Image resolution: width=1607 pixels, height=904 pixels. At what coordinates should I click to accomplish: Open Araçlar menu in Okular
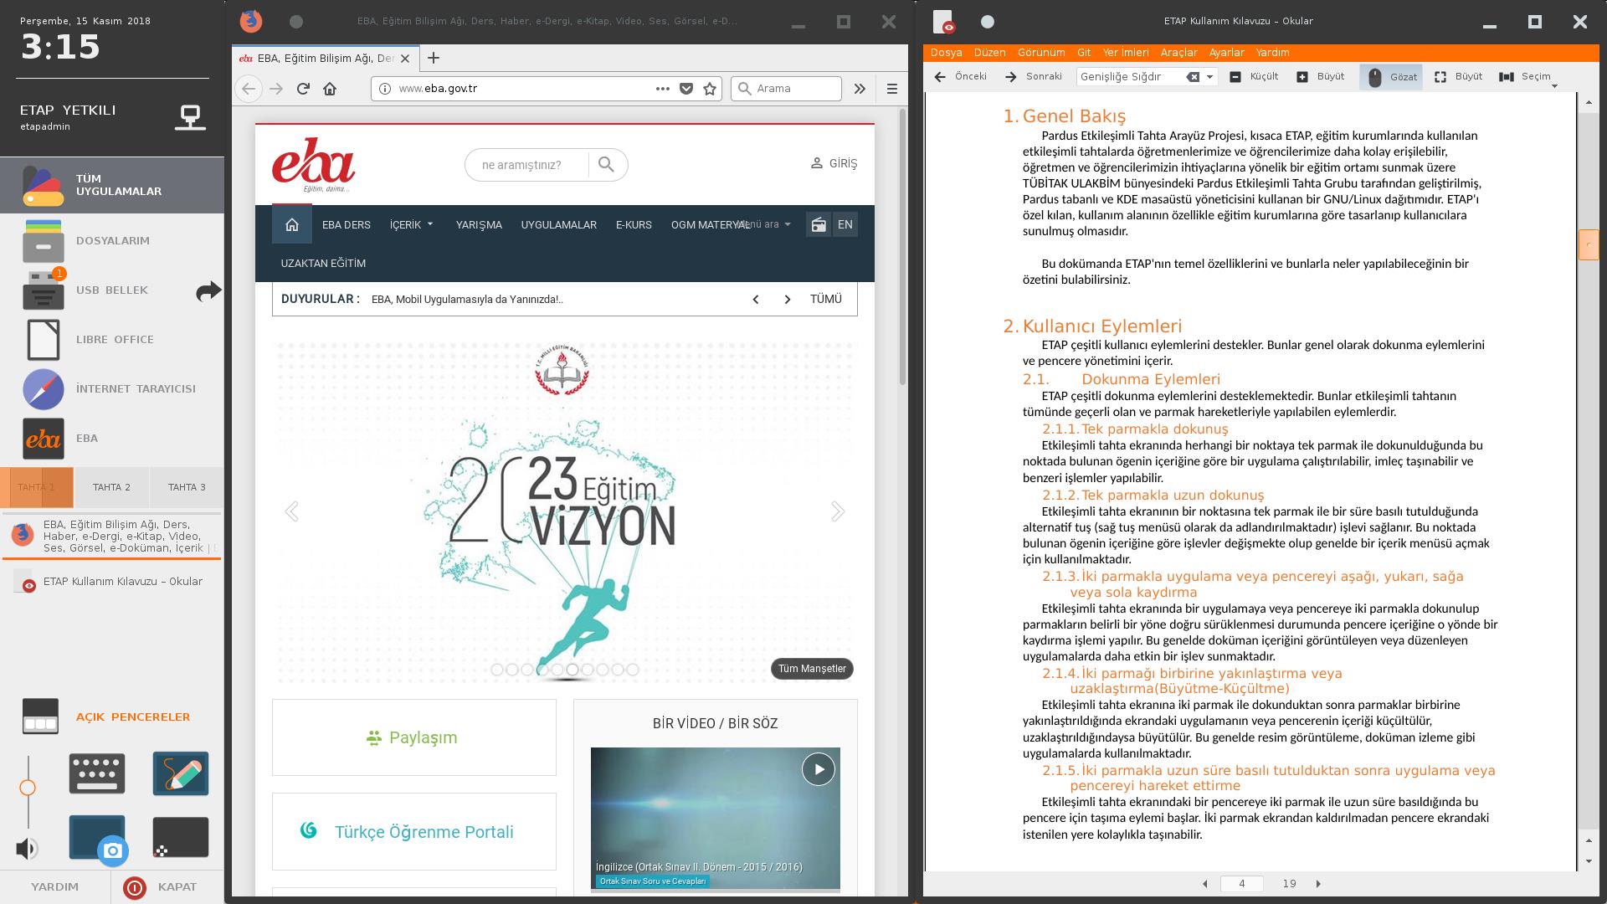coord(1178,52)
